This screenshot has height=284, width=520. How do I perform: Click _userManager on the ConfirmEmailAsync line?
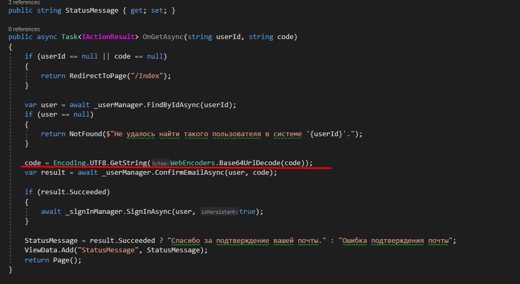click(126, 173)
